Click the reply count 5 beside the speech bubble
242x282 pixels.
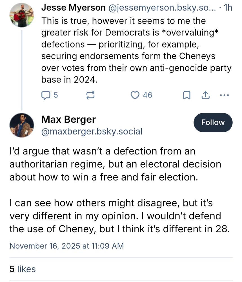point(55,95)
